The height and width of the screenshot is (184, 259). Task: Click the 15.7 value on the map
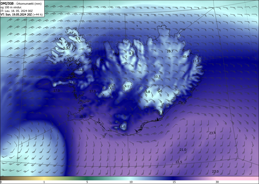(94, 69)
